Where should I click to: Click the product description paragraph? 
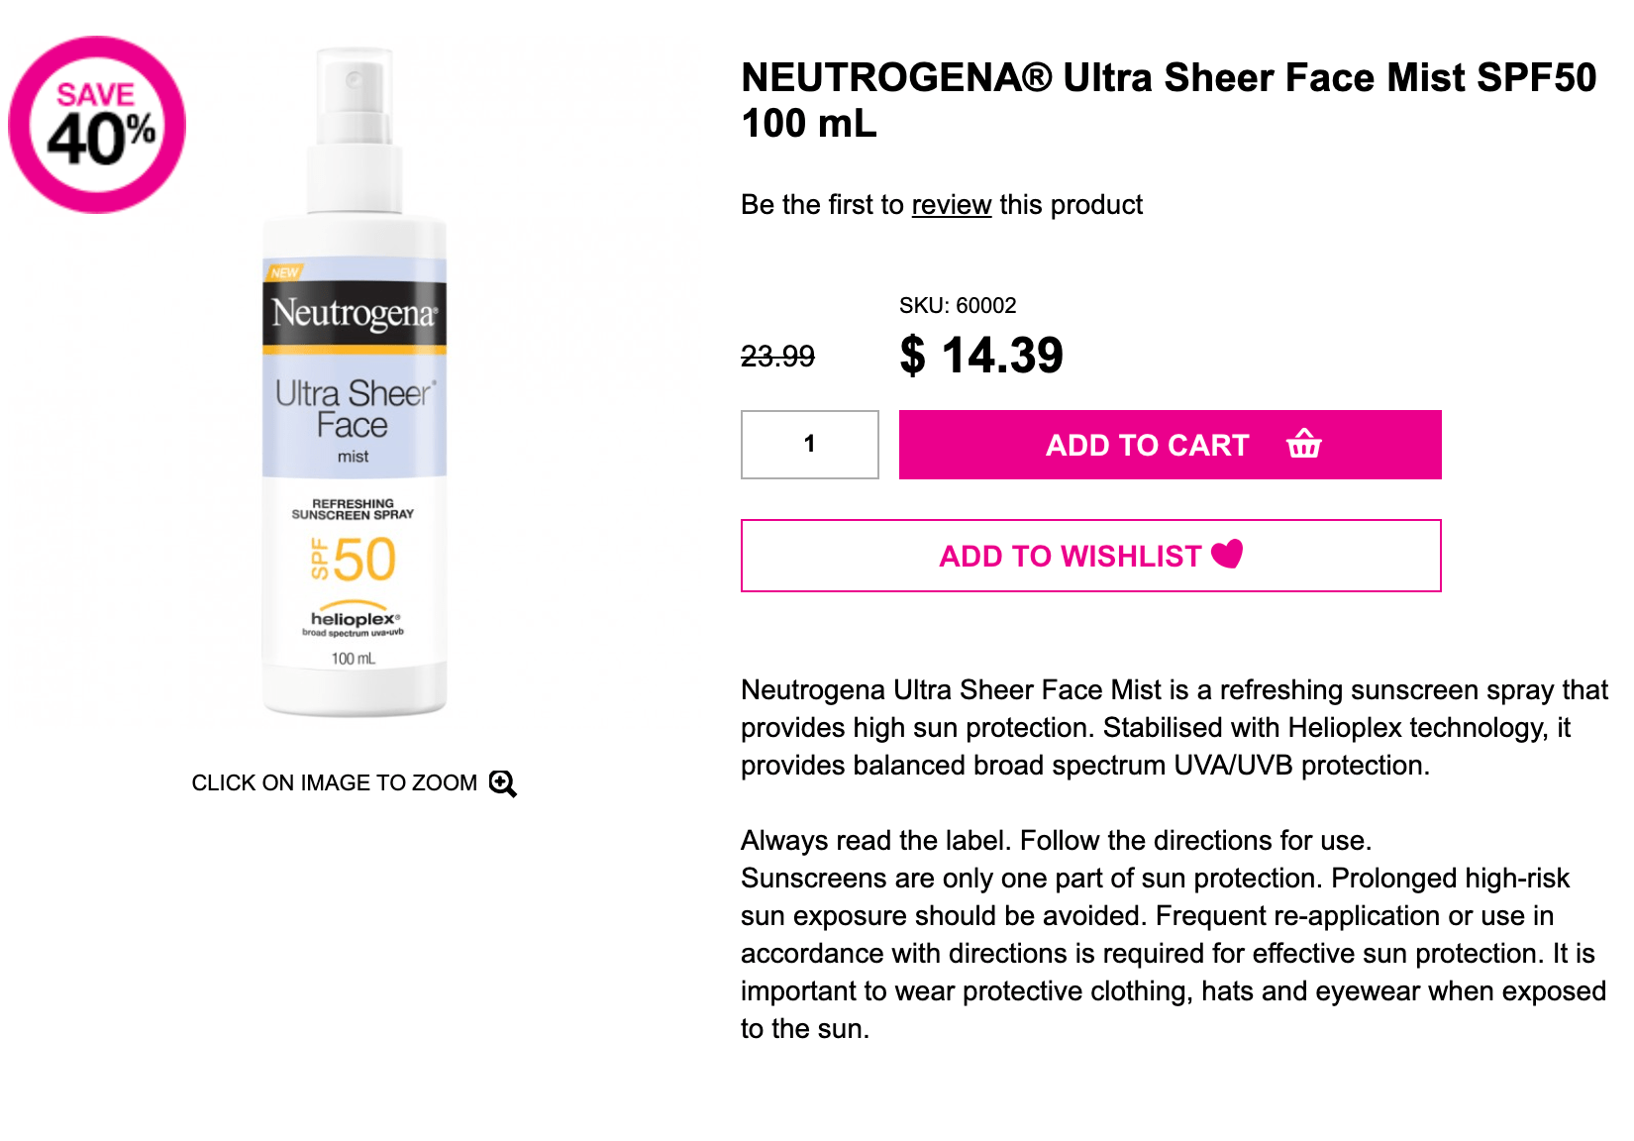(x=1169, y=727)
